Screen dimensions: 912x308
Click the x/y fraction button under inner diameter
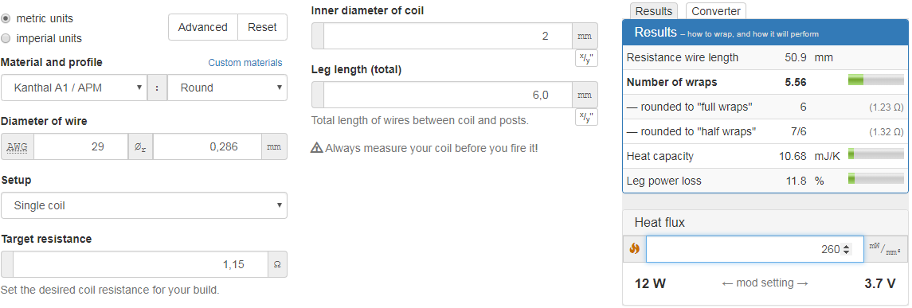(x=586, y=58)
